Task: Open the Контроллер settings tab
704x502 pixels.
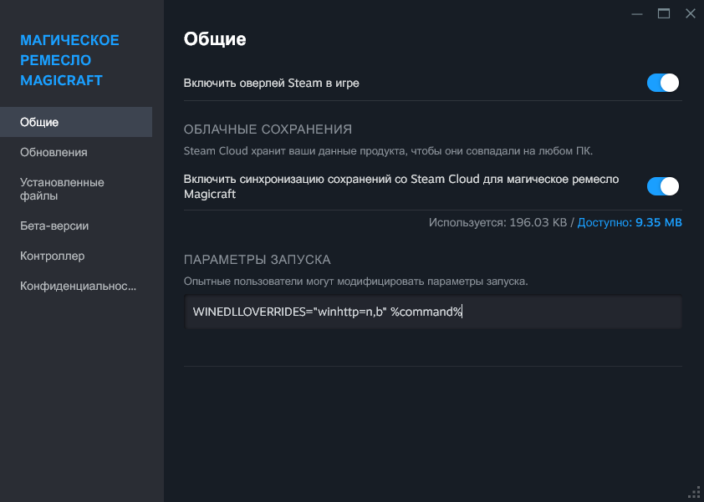Action: click(52, 256)
